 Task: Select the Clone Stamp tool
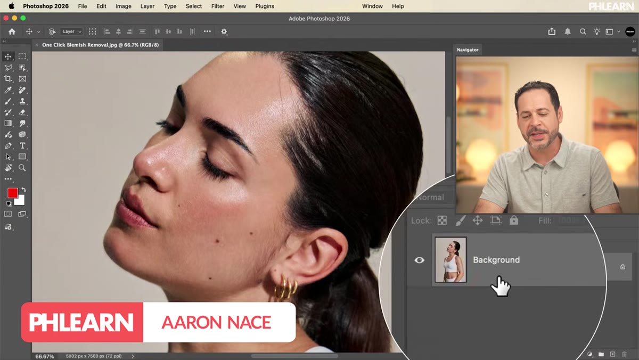(x=22, y=101)
